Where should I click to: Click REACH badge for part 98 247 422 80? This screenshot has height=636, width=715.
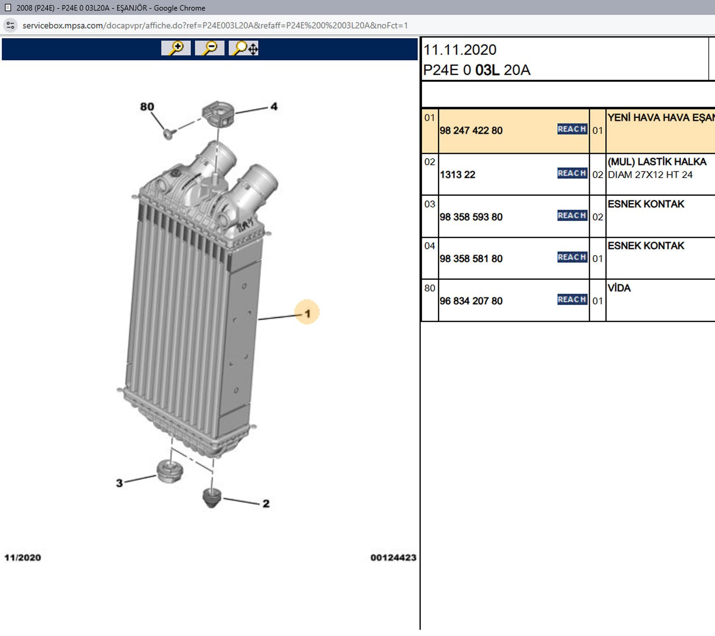(572, 129)
